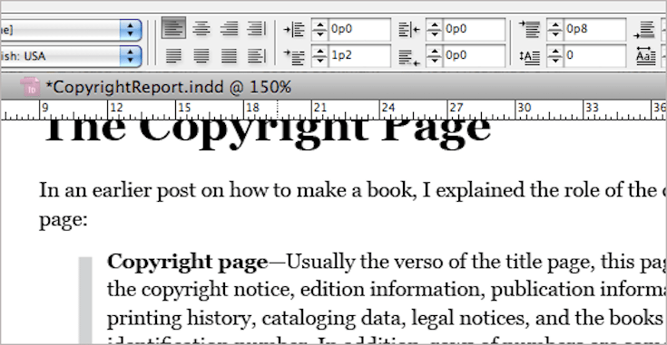Decrease first line indent with the down arrow
Image resolution: width=667 pixels, height=345 pixels.
pos(319,61)
